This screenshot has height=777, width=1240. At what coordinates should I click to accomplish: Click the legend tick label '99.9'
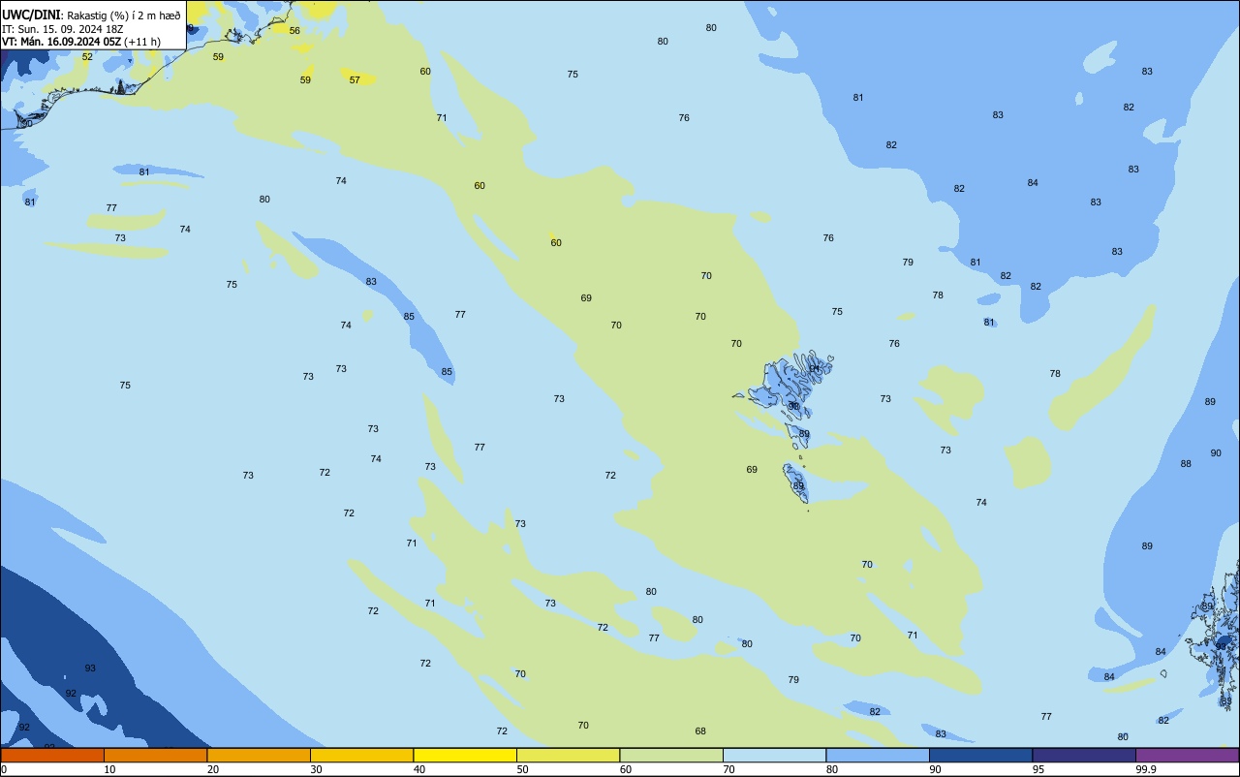coord(1146,769)
